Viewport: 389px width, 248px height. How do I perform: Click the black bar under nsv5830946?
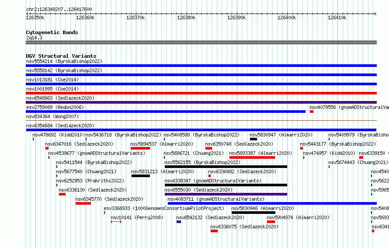tap(254, 213)
